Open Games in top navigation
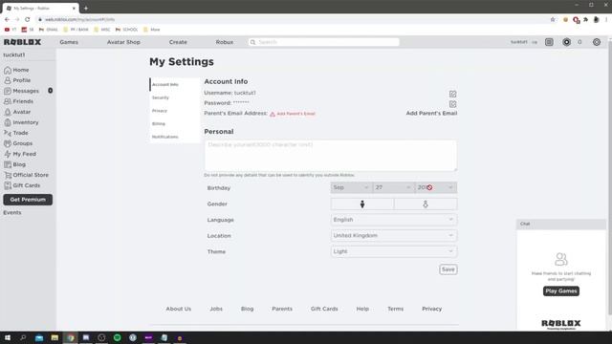 (x=69, y=42)
